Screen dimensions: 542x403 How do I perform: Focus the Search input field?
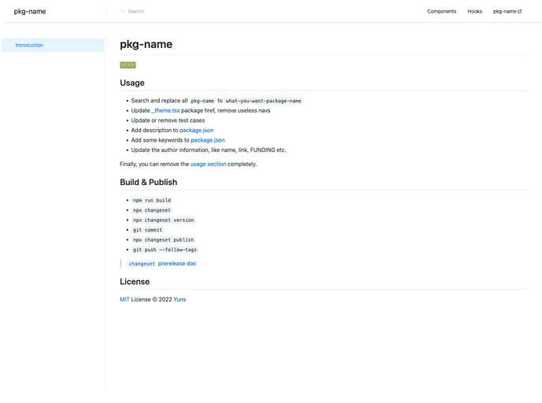[x=135, y=11]
